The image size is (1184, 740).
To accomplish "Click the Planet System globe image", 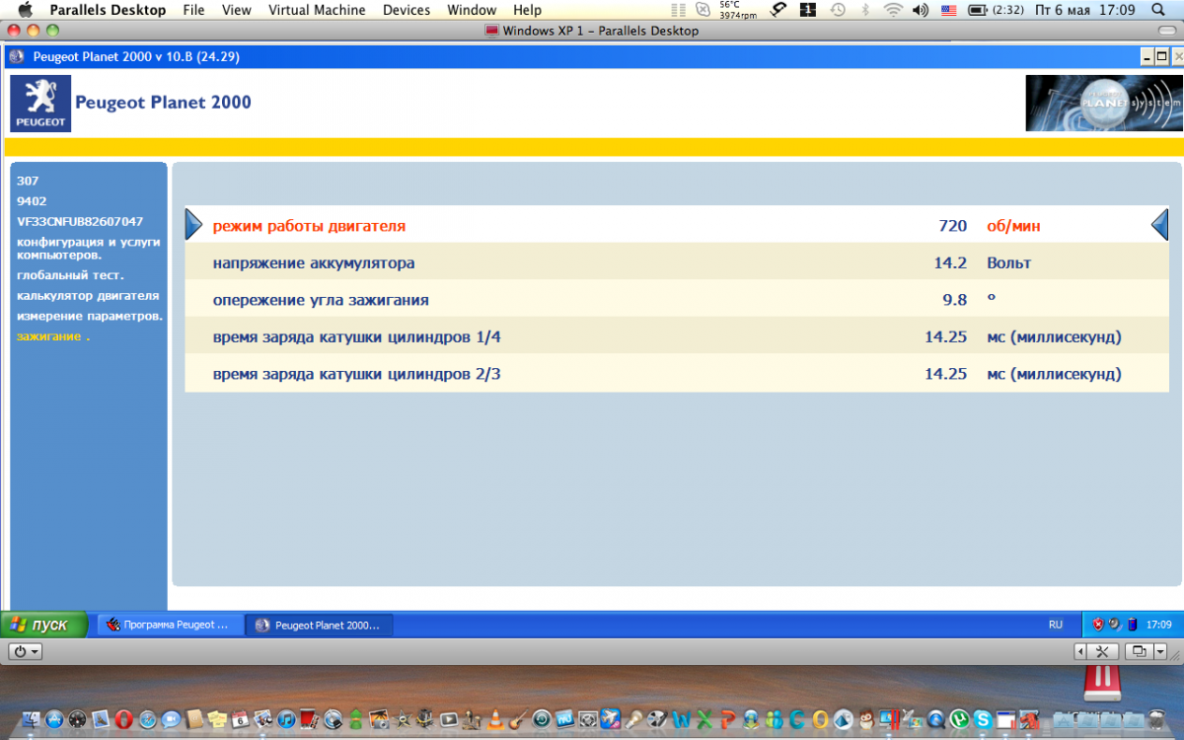I will click(1101, 103).
